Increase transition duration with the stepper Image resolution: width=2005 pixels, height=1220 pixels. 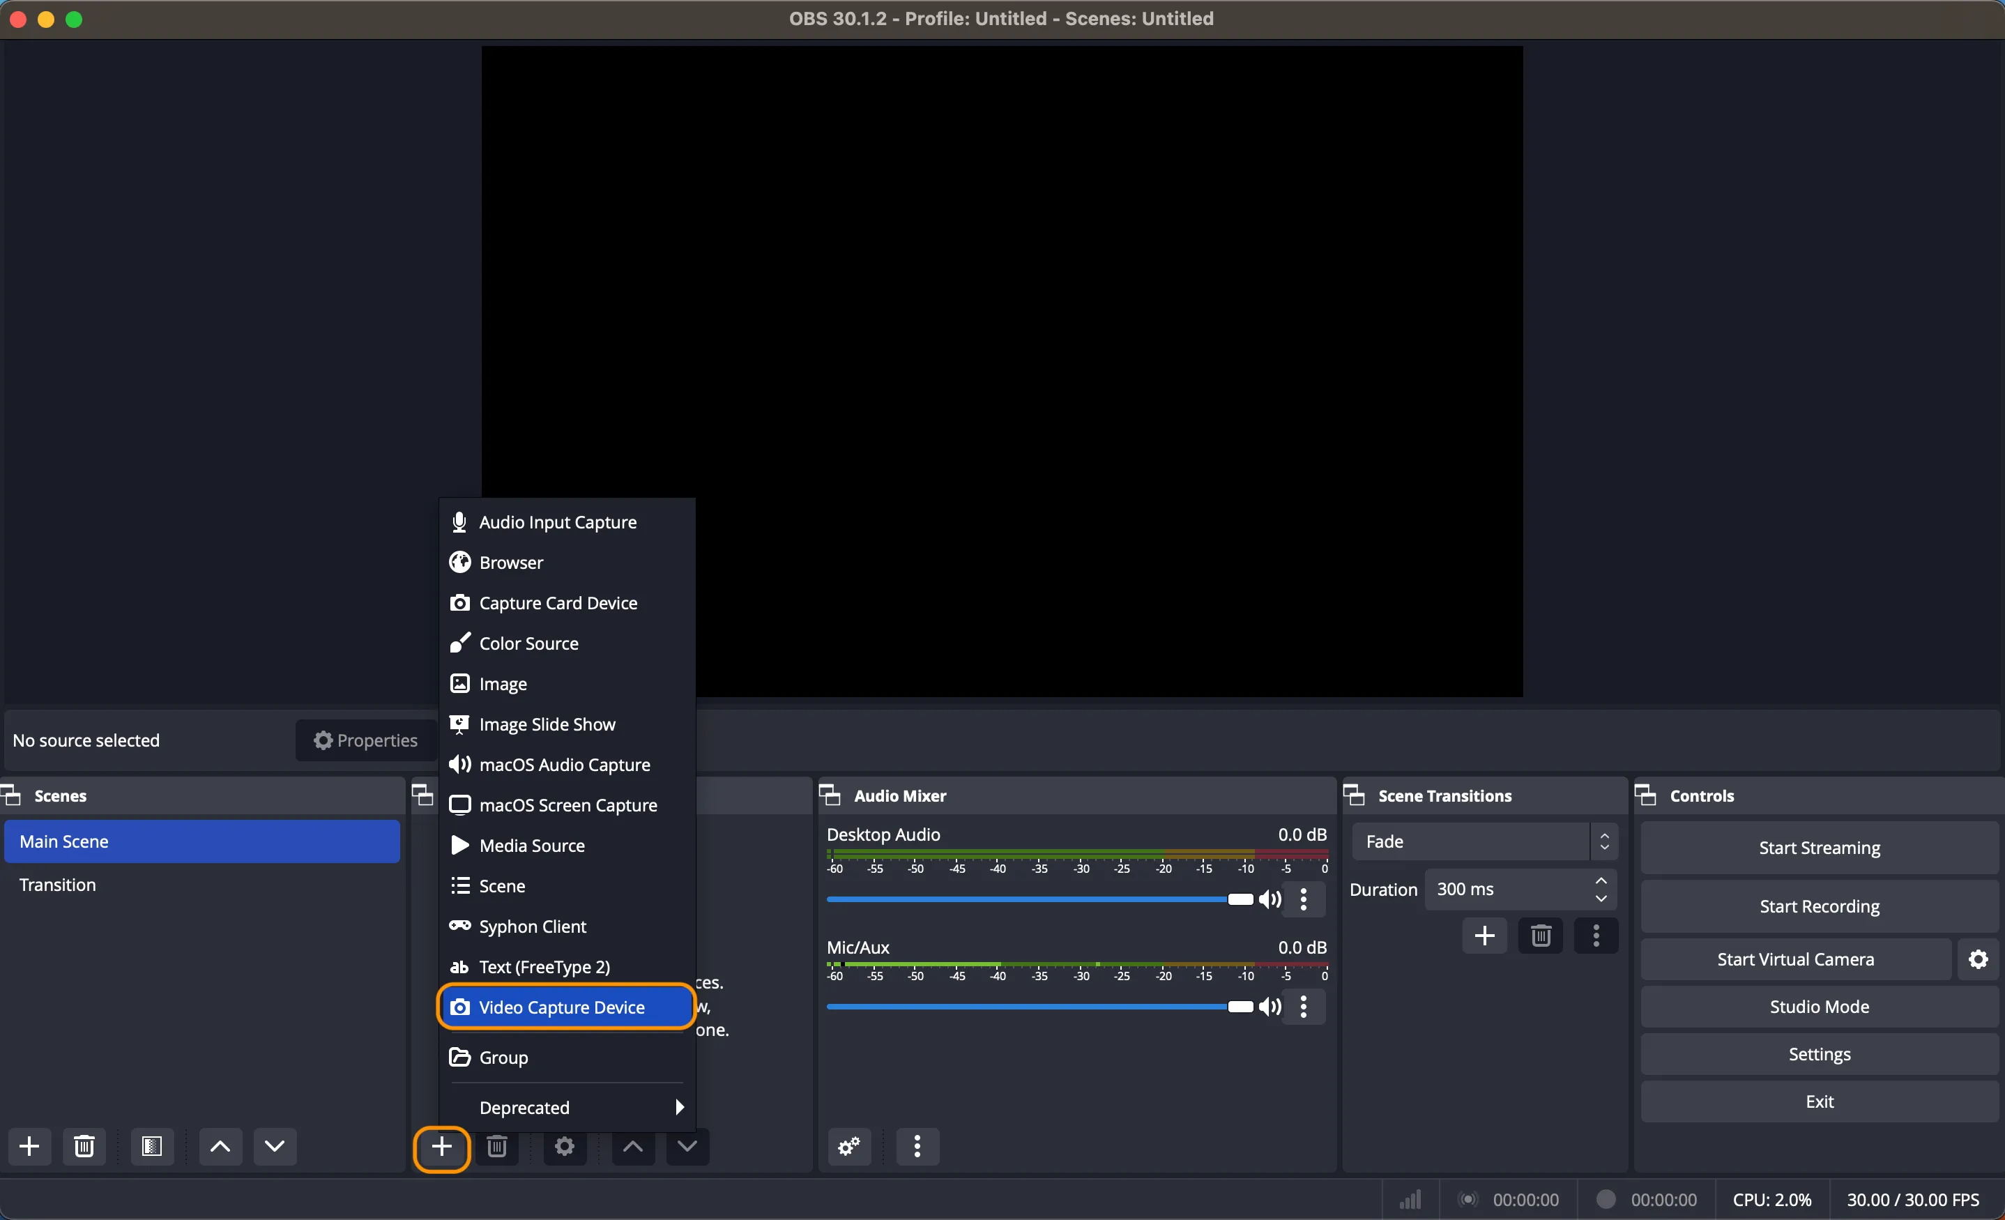pyautogui.click(x=1601, y=881)
